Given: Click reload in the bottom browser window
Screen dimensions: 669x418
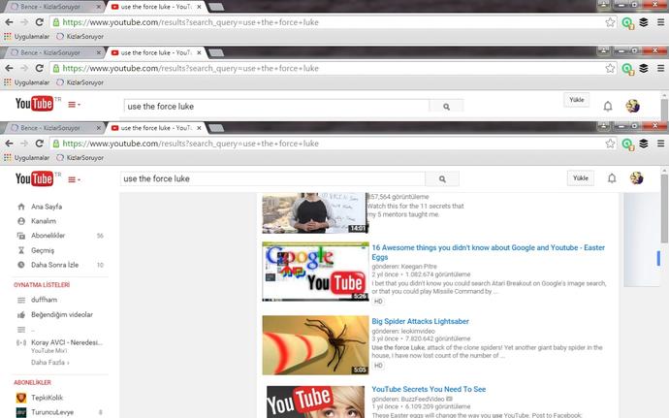Looking at the screenshot, I should (x=39, y=144).
